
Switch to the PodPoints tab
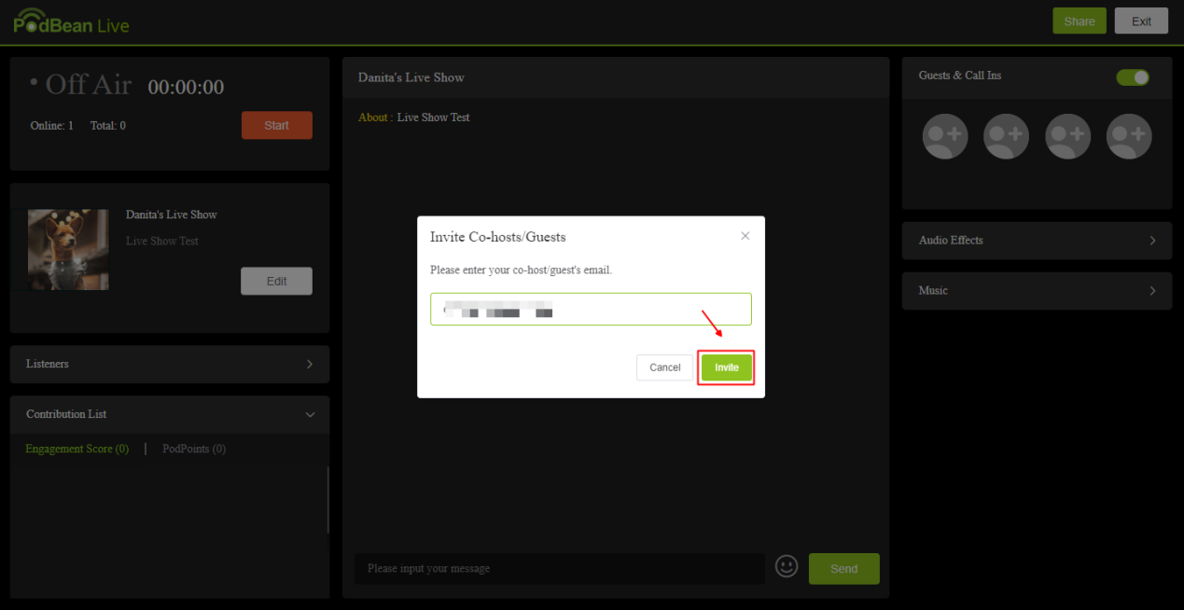point(193,449)
